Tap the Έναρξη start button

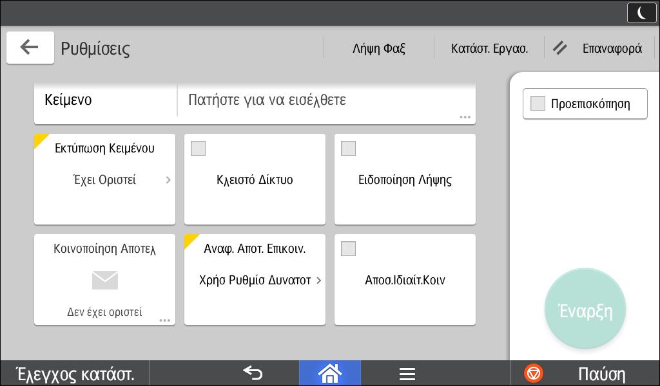point(585,309)
